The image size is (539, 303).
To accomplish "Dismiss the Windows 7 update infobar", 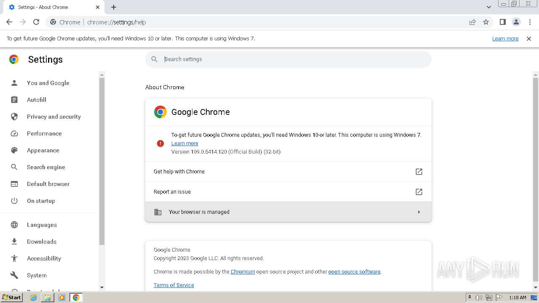I will coord(529,39).
